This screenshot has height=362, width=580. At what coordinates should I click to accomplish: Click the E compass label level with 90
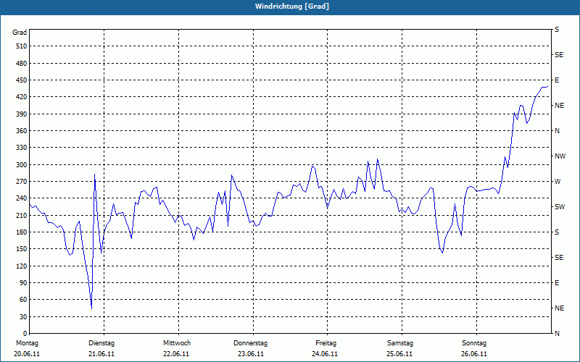point(557,283)
